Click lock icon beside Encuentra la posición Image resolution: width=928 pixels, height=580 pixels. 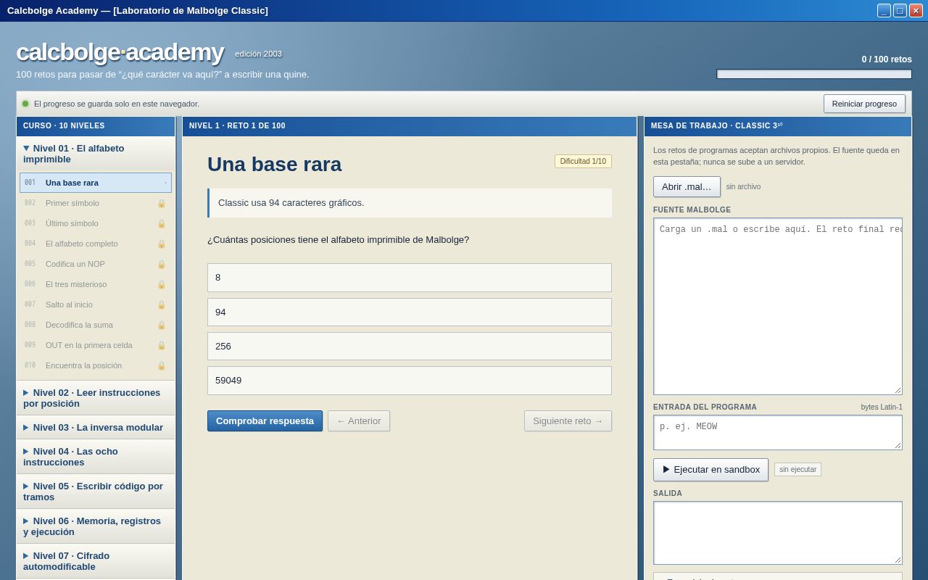tap(162, 365)
